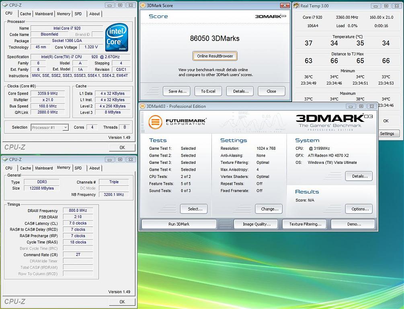Minimize the Real Temp 3.00 window
Image resolution: width=404 pixels, height=309 pixels.
pos(375,6)
